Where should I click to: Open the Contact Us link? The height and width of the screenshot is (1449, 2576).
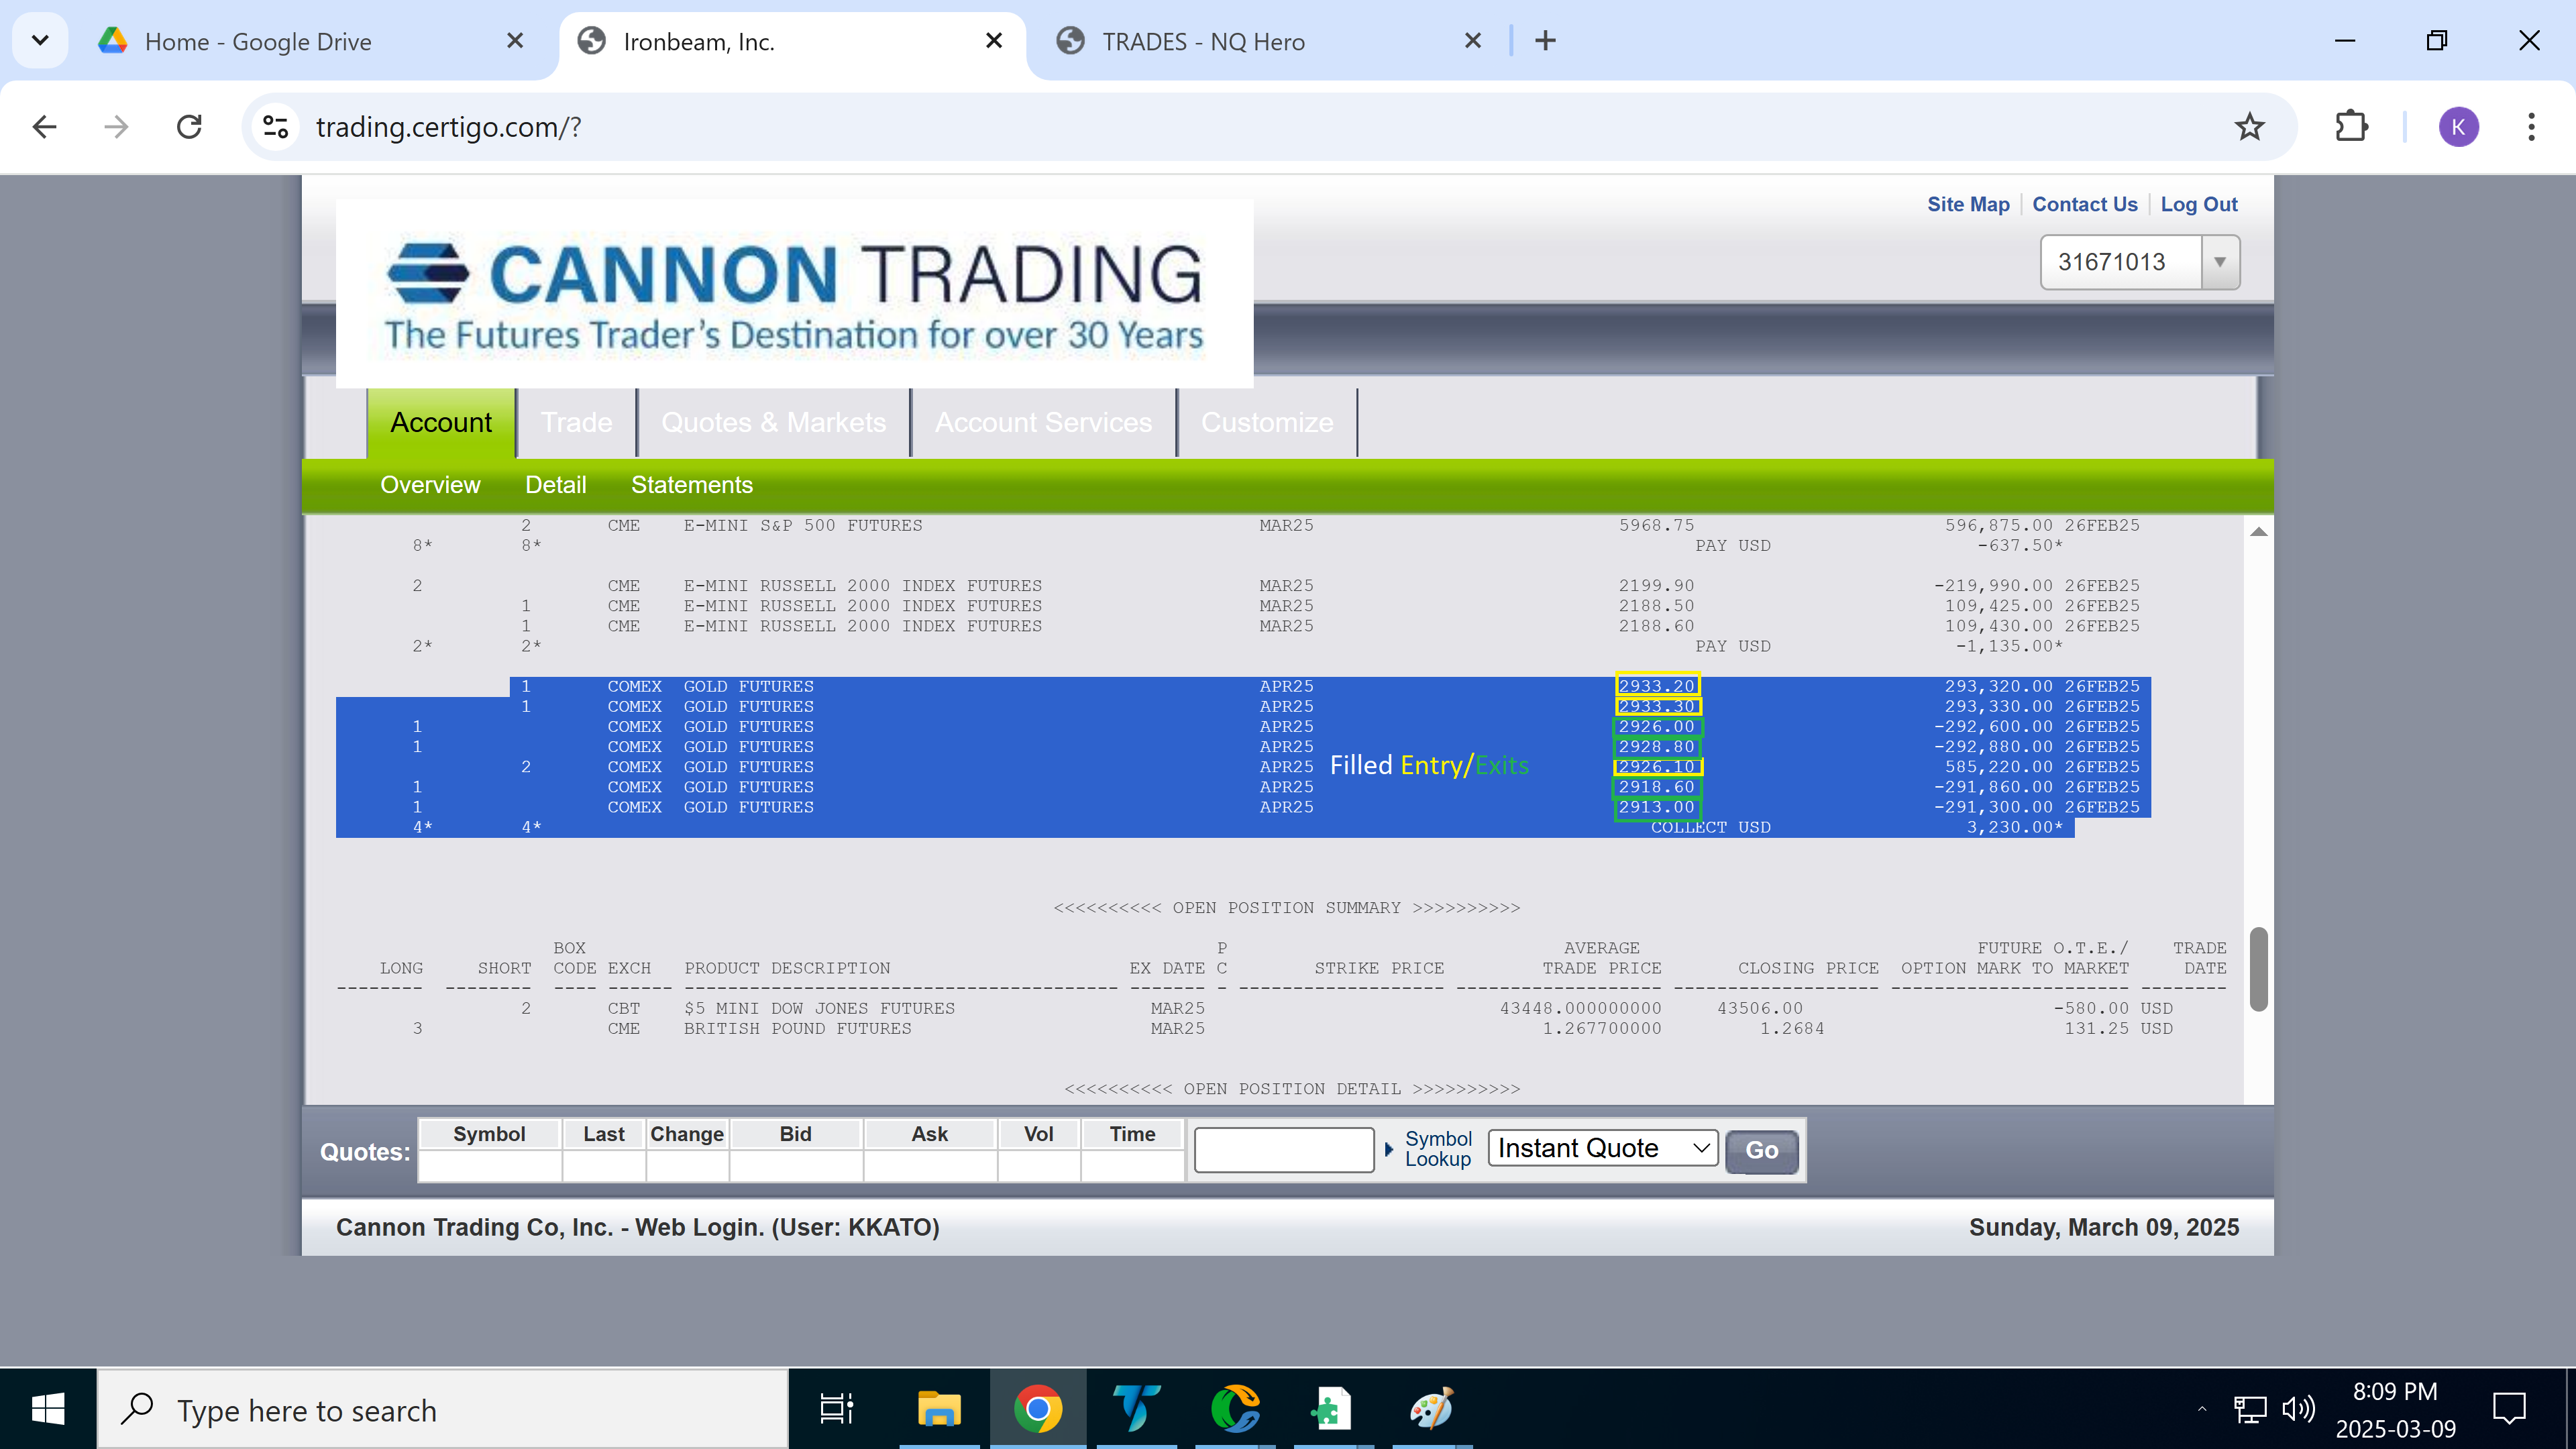click(x=2084, y=204)
